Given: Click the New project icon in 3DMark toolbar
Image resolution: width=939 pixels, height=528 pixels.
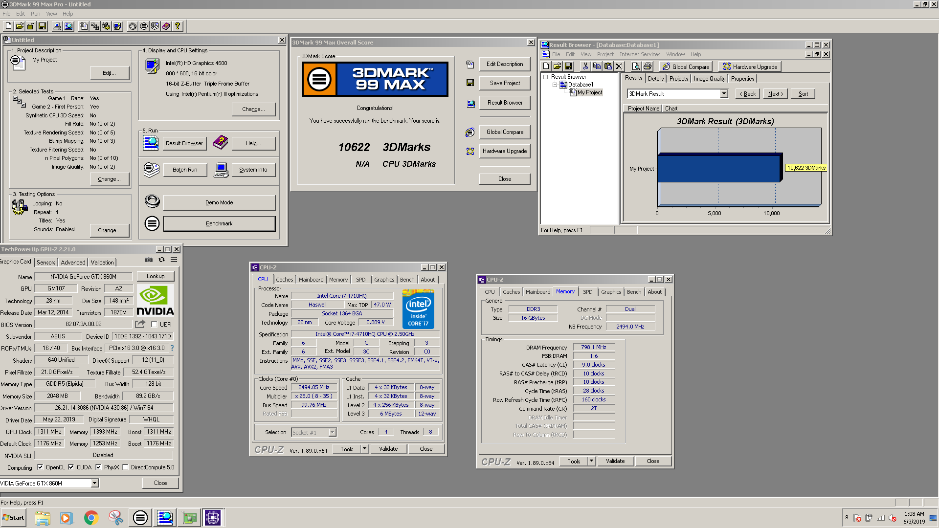Looking at the screenshot, I should point(9,26).
